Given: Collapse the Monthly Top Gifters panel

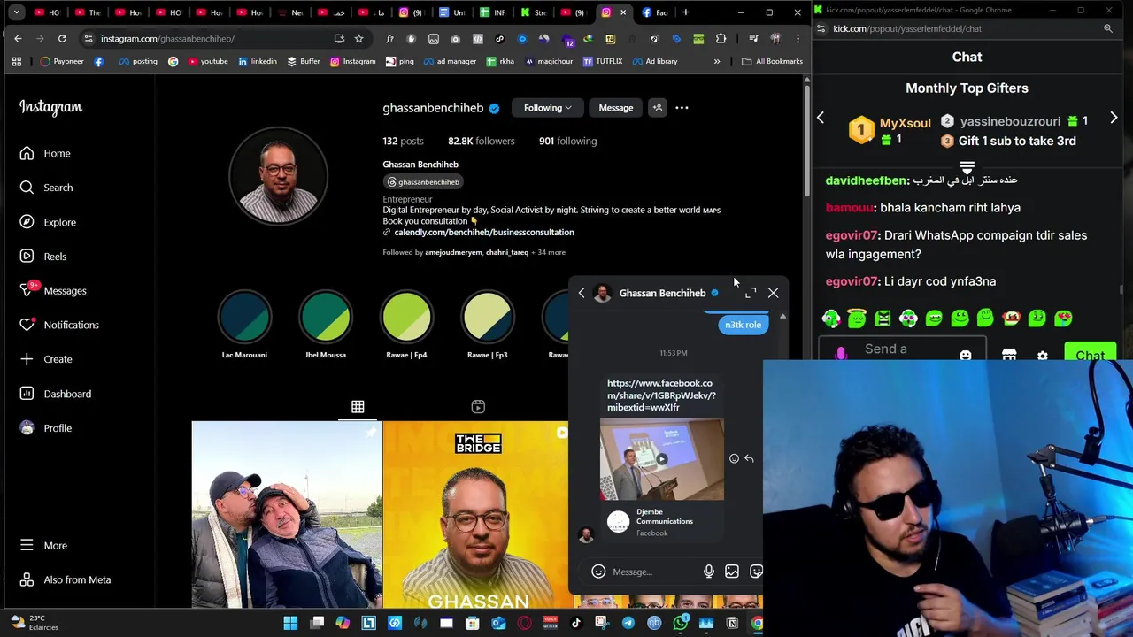Looking at the screenshot, I should 967,167.
